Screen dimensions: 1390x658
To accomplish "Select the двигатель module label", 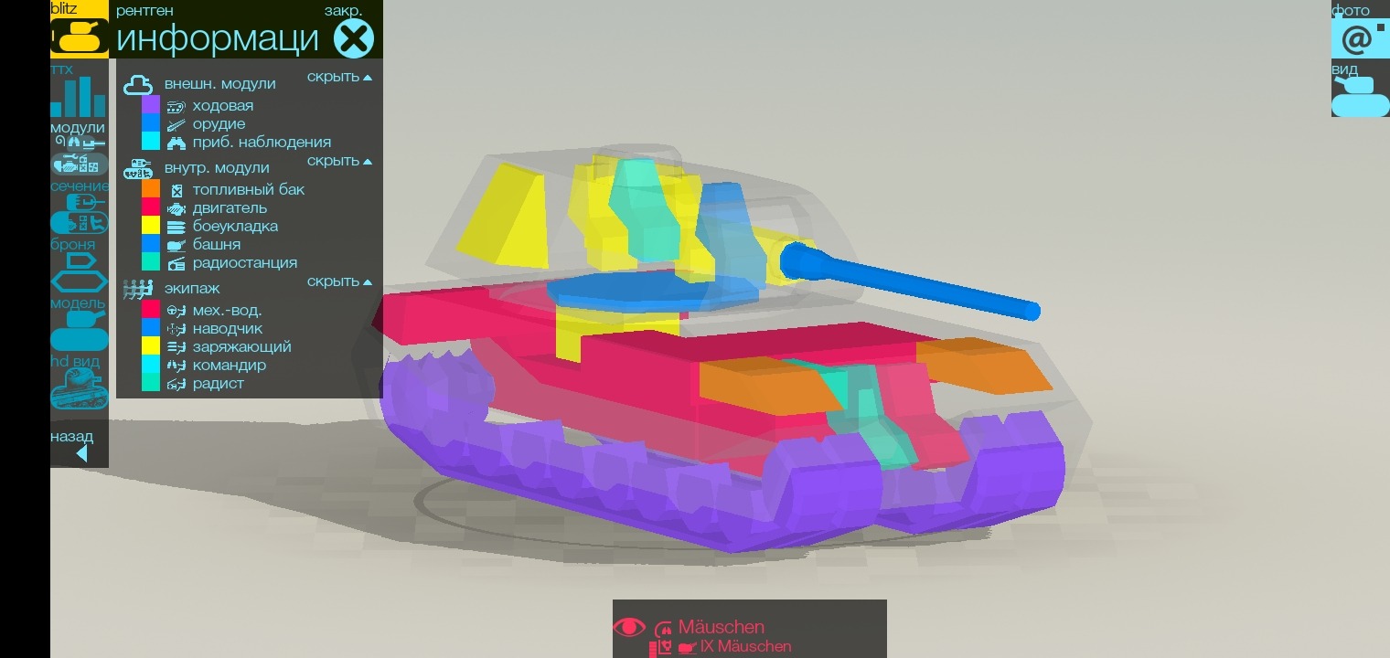I will (230, 208).
